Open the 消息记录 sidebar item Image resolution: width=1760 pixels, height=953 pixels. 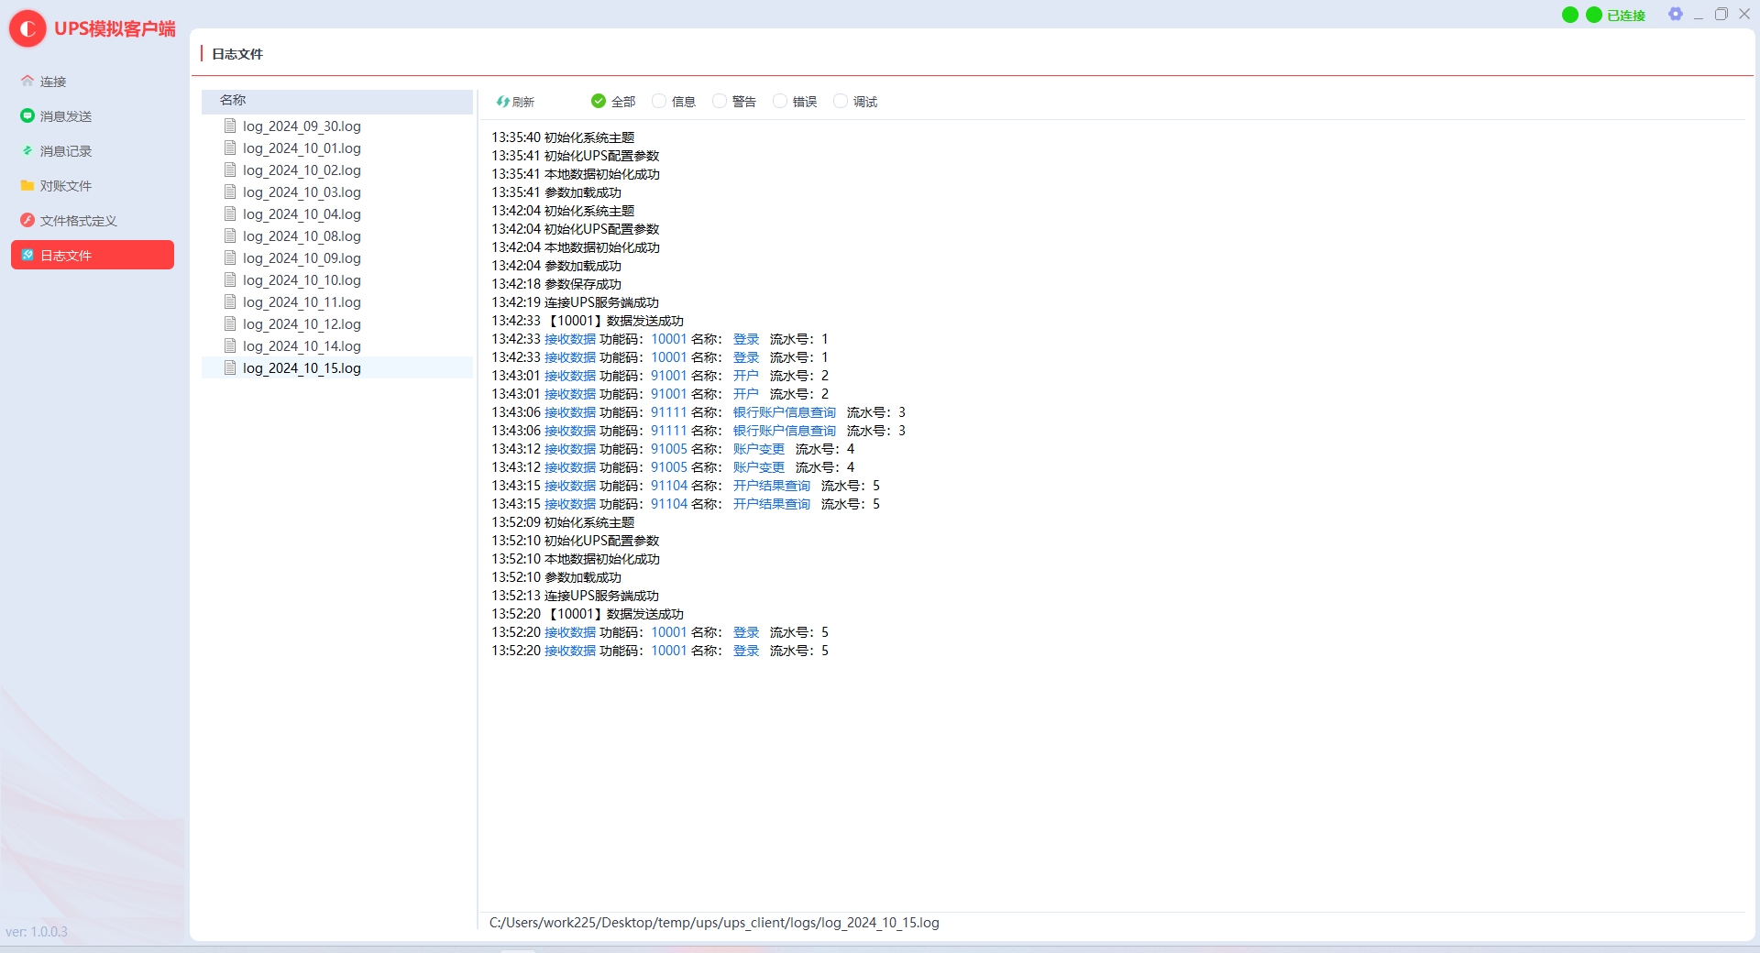pos(93,151)
